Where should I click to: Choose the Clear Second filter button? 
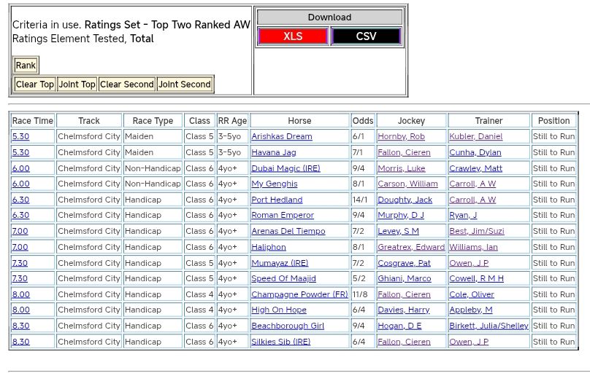[127, 85]
